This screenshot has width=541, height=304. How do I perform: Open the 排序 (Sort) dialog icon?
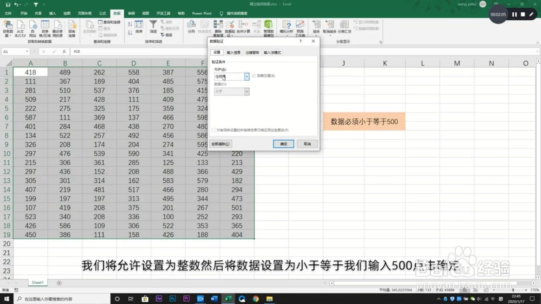(139, 26)
